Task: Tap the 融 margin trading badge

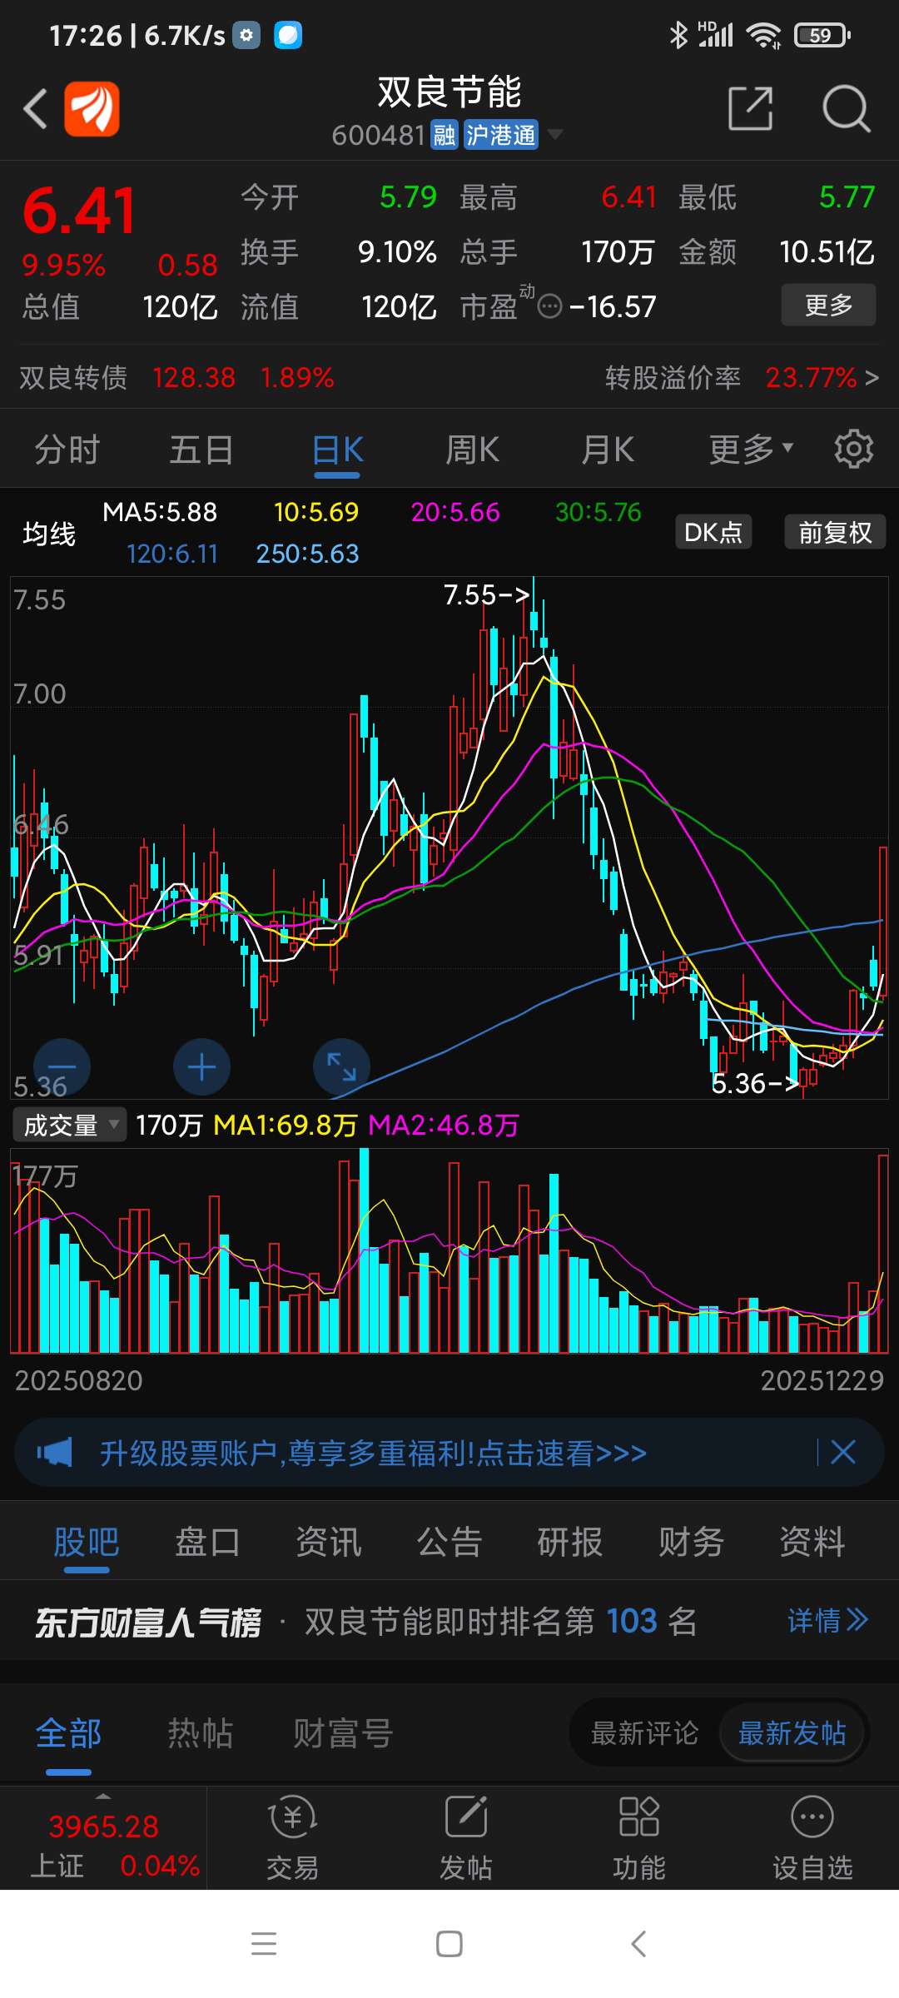Action: tap(445, 135)
